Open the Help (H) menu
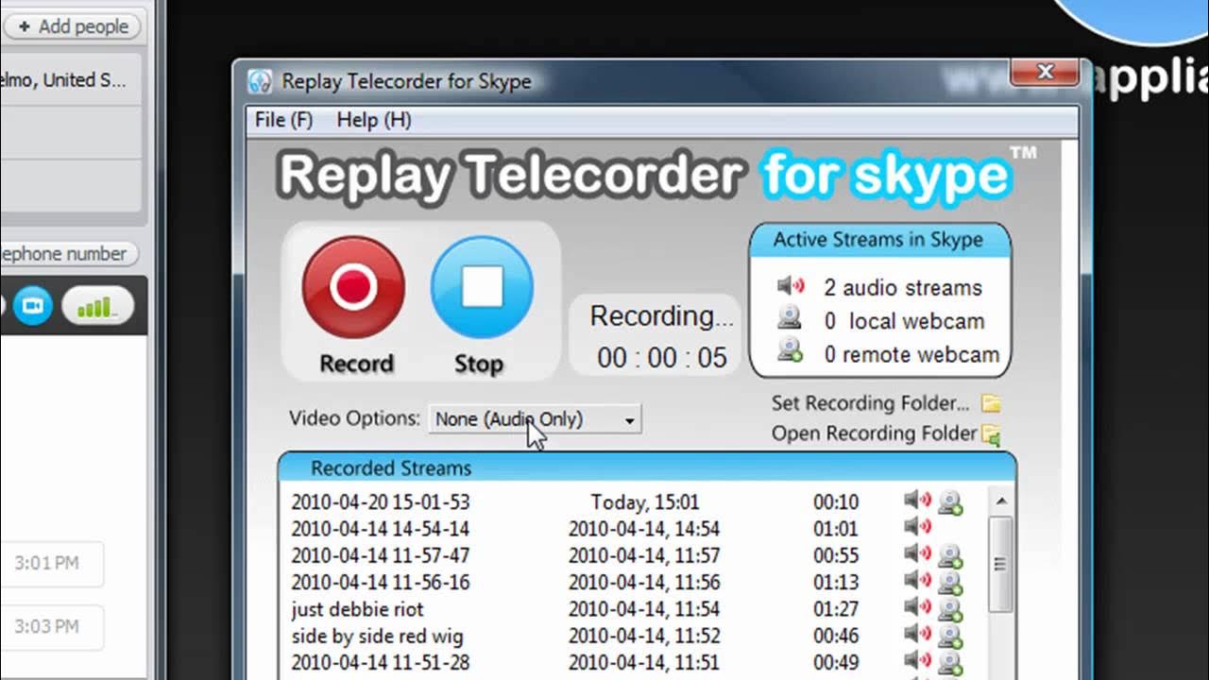Screen dimensions: 1209x680 (373, 120)
